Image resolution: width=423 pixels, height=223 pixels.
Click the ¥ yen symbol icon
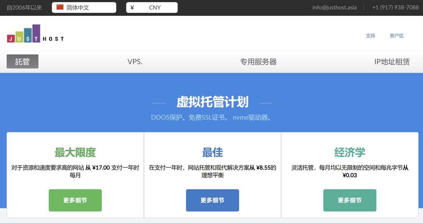[132, 7]
